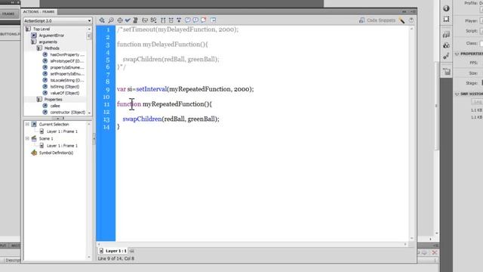Viewport: 483px width, 272px height.
Task: Open the Info panel icon in dock
Action: coord(446,8)
